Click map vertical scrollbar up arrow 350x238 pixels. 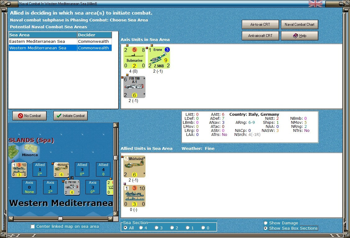(116, 125)
